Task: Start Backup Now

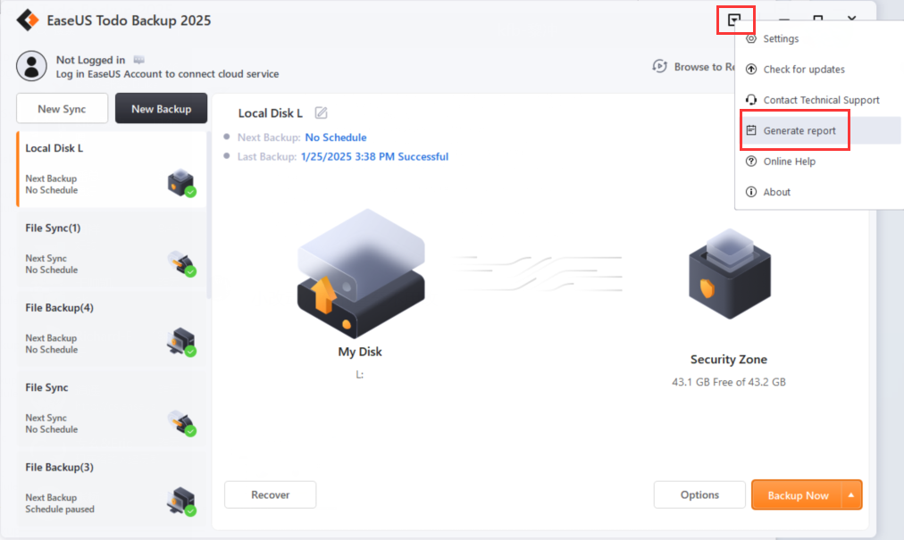Action: (x=798, y=495)
